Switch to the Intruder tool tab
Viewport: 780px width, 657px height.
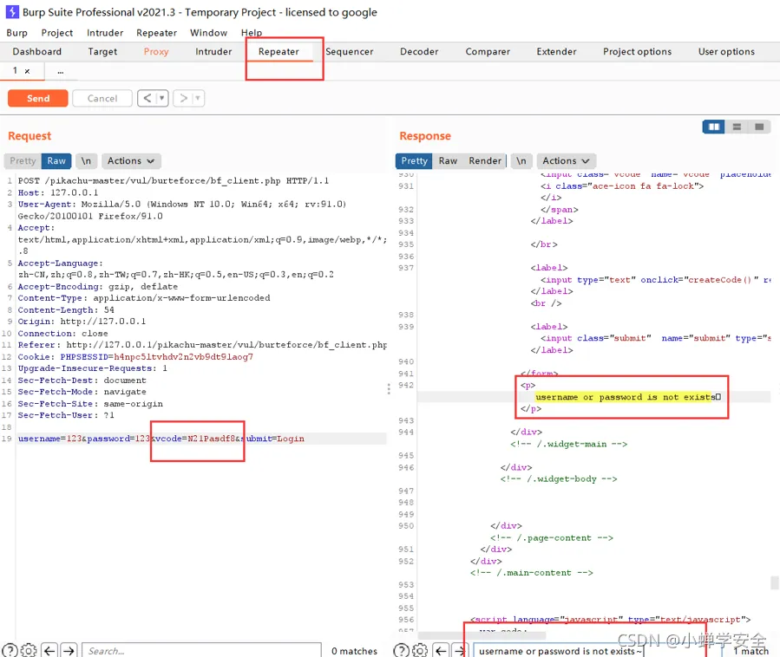[213, 52]
